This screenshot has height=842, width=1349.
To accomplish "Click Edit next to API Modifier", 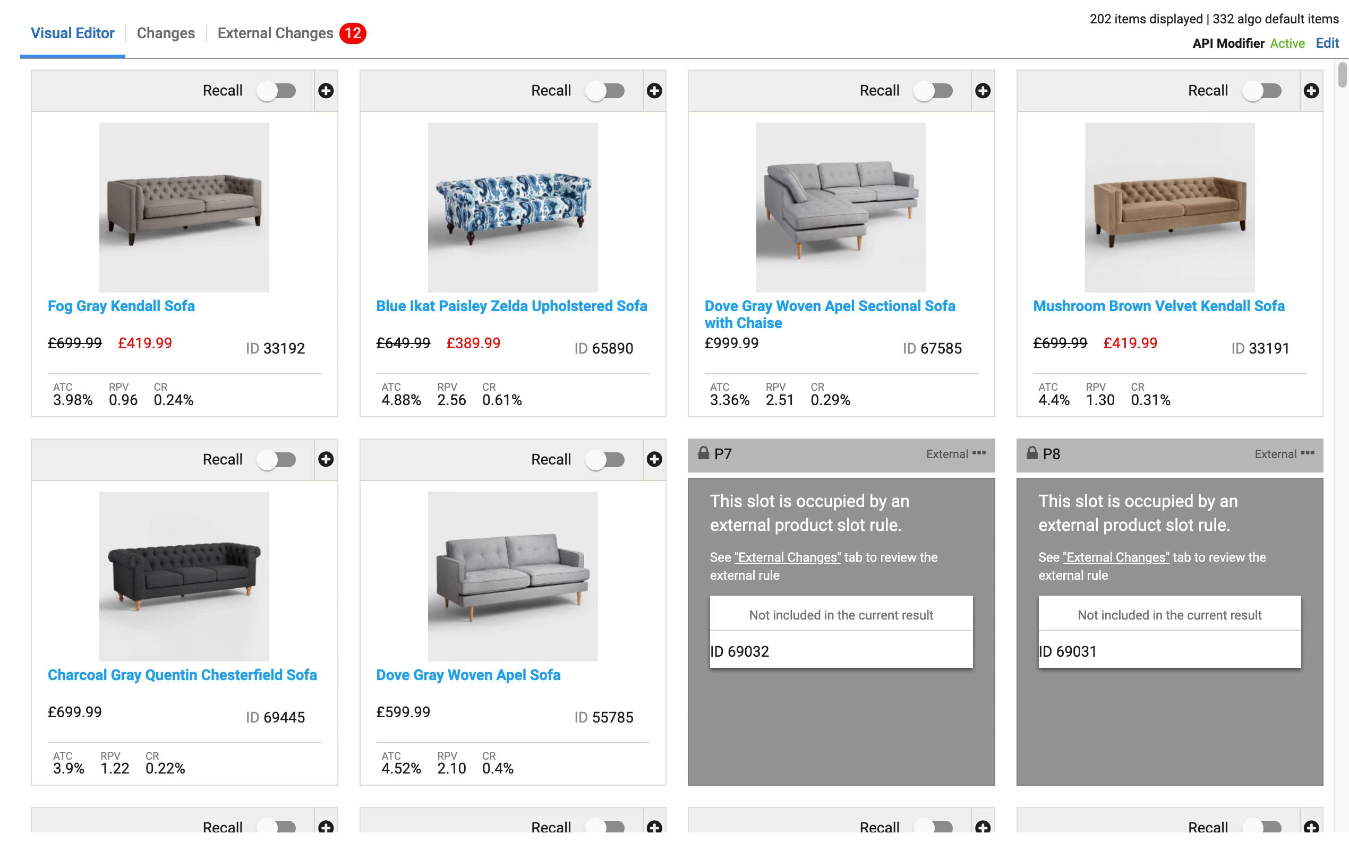I will (x=1327, y=44).
